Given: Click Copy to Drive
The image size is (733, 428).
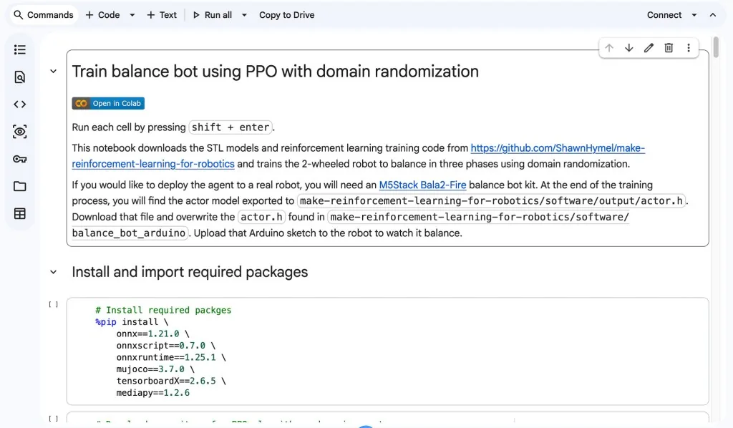Looking at the screenshot, I should [286, 15].
